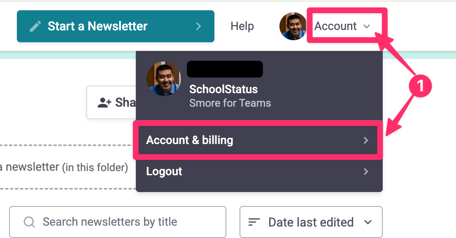
Task: Focus the Search newsletters by title field
Action: pyautogui.click(x=123, y=222)
